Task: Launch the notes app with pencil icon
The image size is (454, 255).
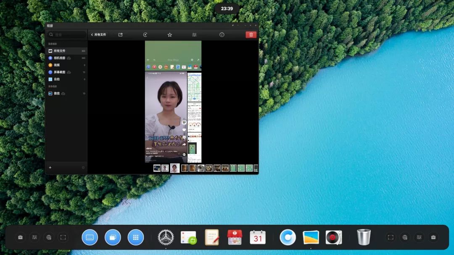Action: [x=211, y=237]
